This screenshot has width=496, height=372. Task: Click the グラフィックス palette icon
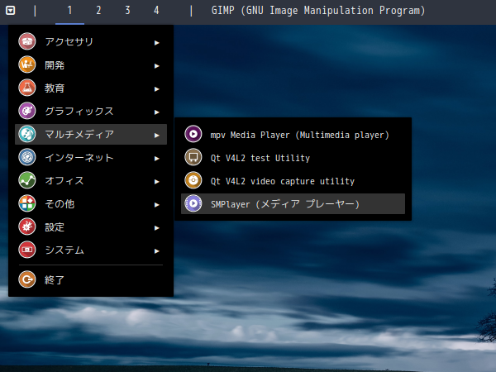point(27,111)
